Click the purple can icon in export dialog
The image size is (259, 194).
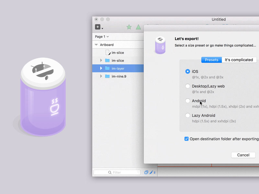click(x=160, y=45)
